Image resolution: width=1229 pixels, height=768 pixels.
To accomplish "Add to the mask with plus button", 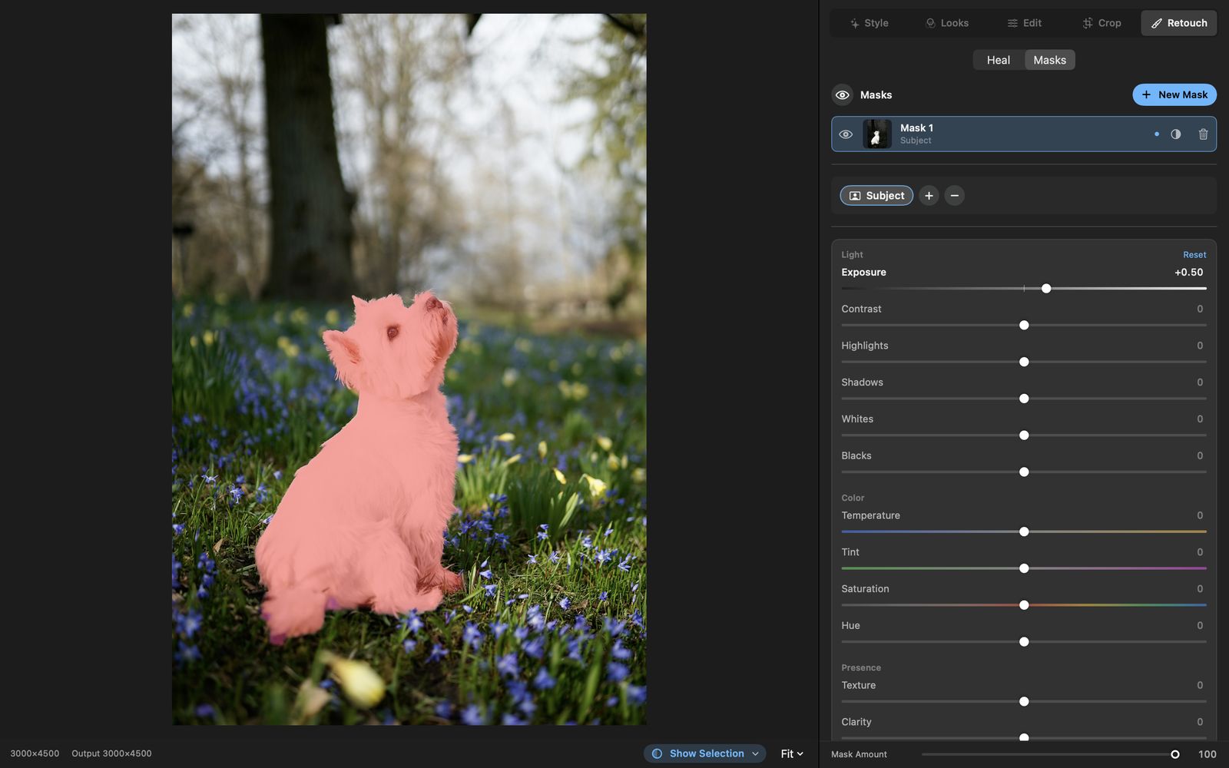I will (x=929, y=196).
